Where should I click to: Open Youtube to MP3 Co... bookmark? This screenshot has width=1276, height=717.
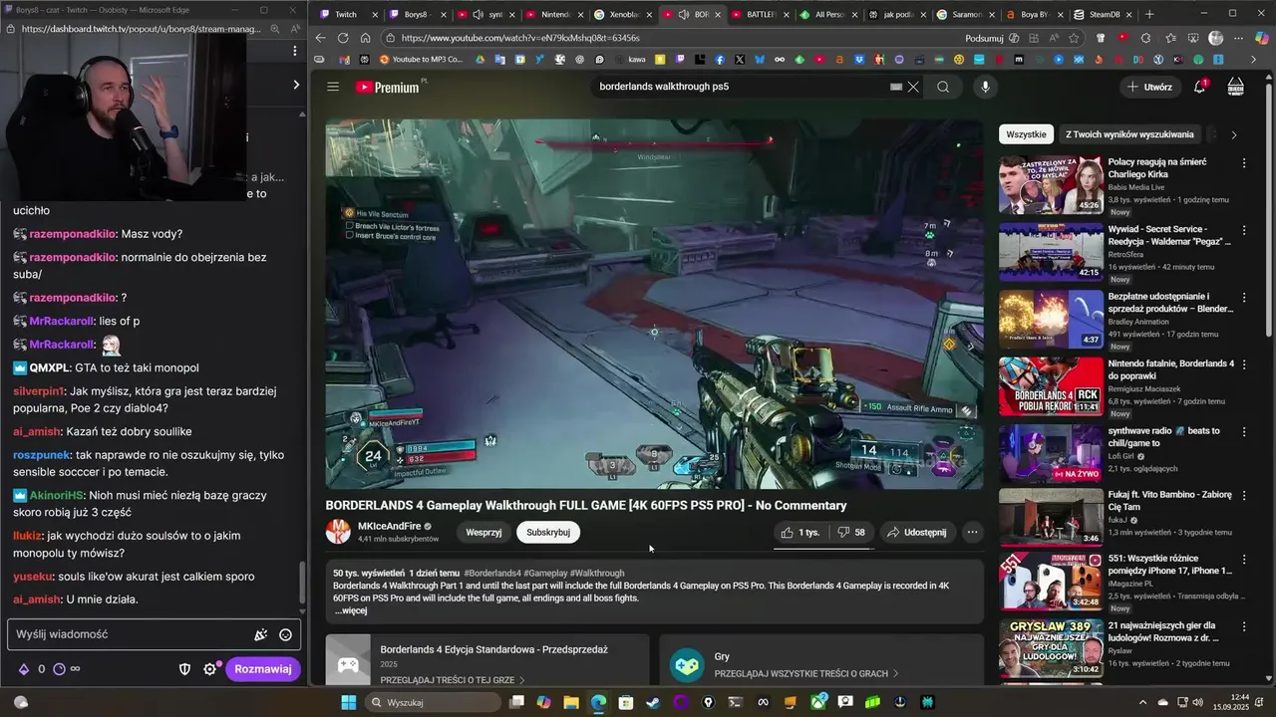[x=421, y=60]
